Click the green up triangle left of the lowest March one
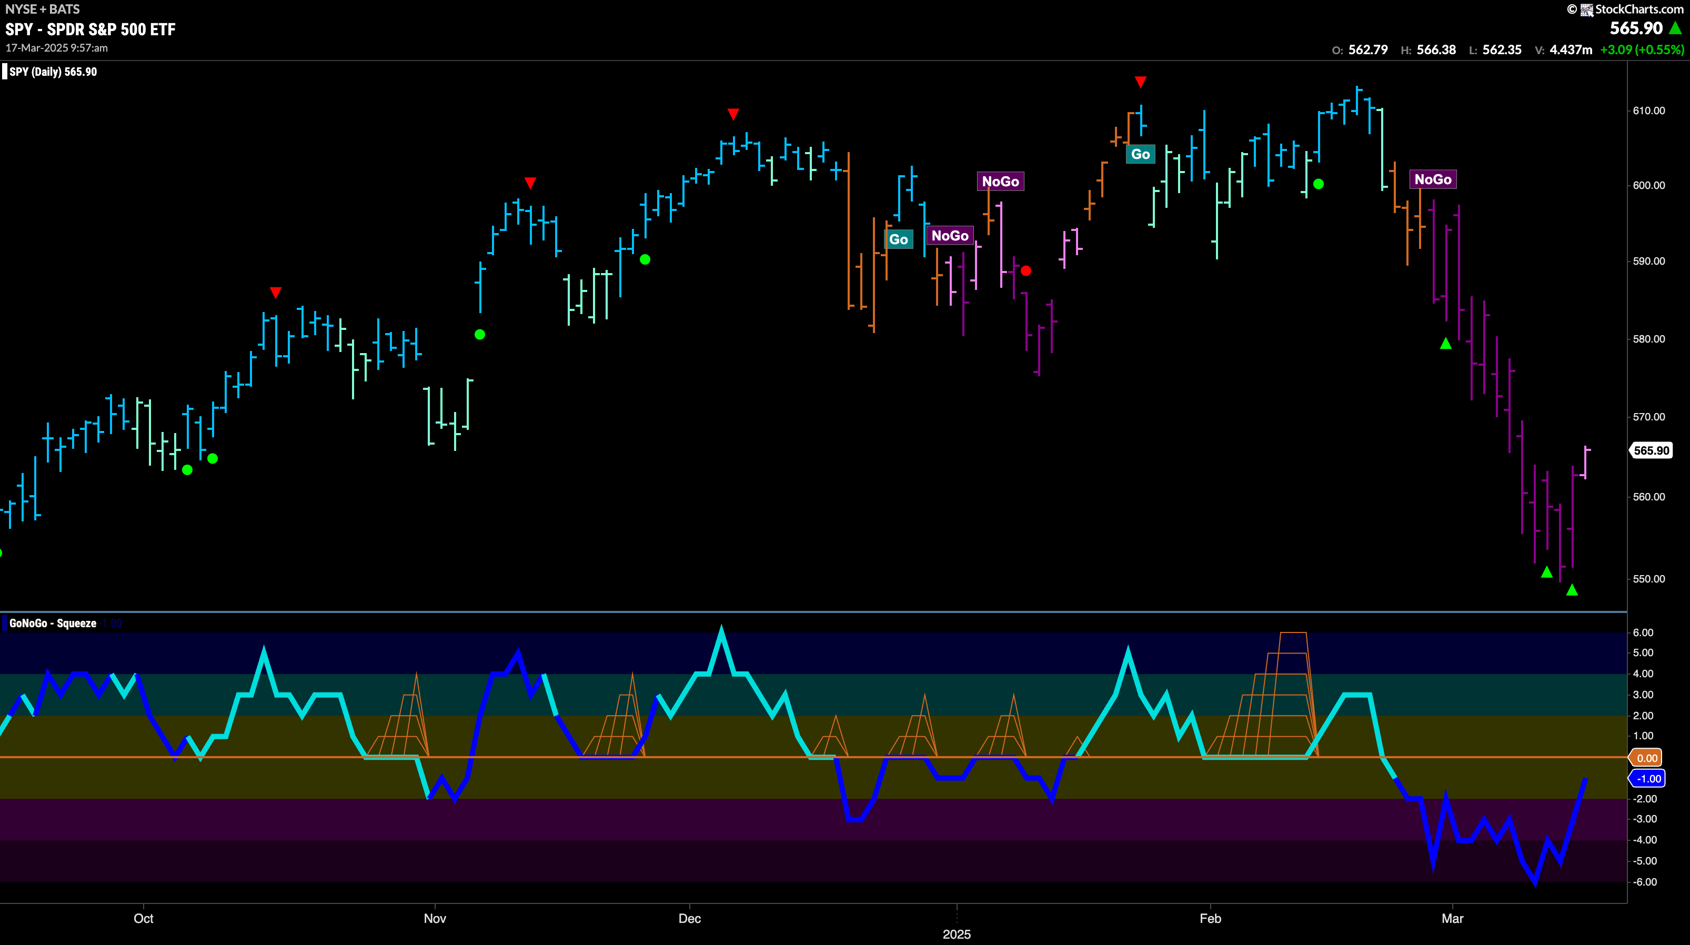Screen dimensions: 1690x945 (1547, 572)
